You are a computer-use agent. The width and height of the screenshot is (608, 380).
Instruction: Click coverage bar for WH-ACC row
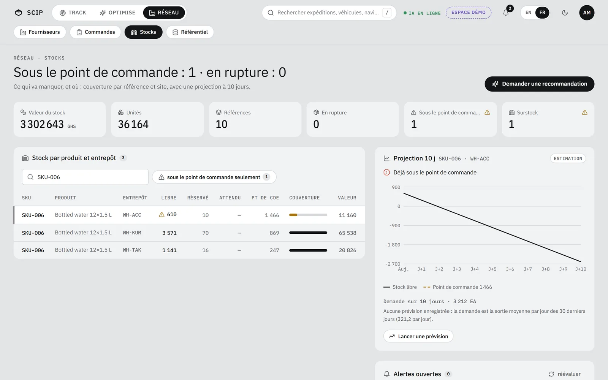tap(308, 215)
